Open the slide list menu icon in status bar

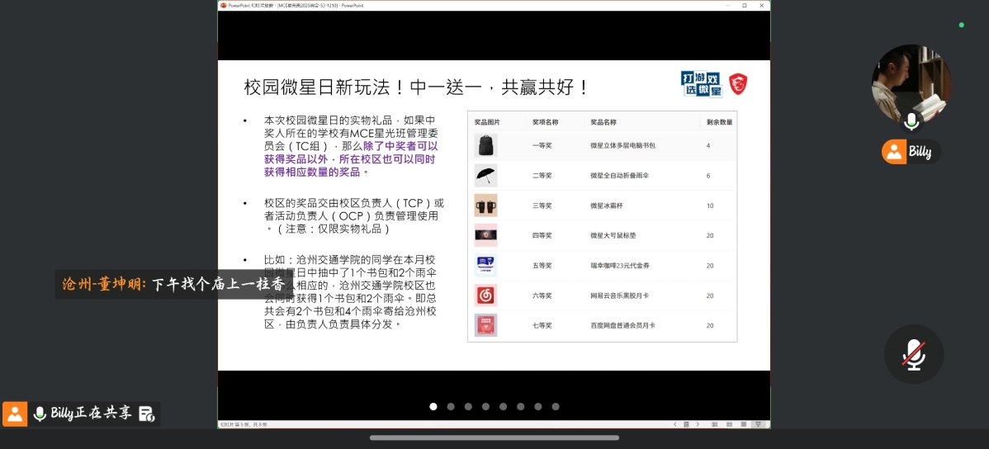tap(686, 424)
